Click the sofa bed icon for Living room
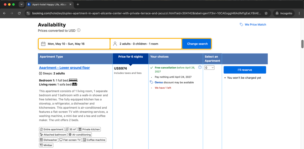This screenshot has height=149, width=304. pyautogui.click(x=75, y=84)
